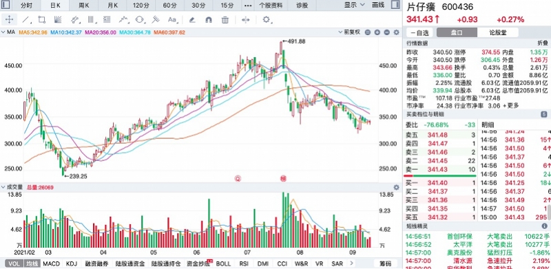The height and width of the screenshot is (269, 551).
Task: Toggle the VOL indicator
Action: coord(14,263)
